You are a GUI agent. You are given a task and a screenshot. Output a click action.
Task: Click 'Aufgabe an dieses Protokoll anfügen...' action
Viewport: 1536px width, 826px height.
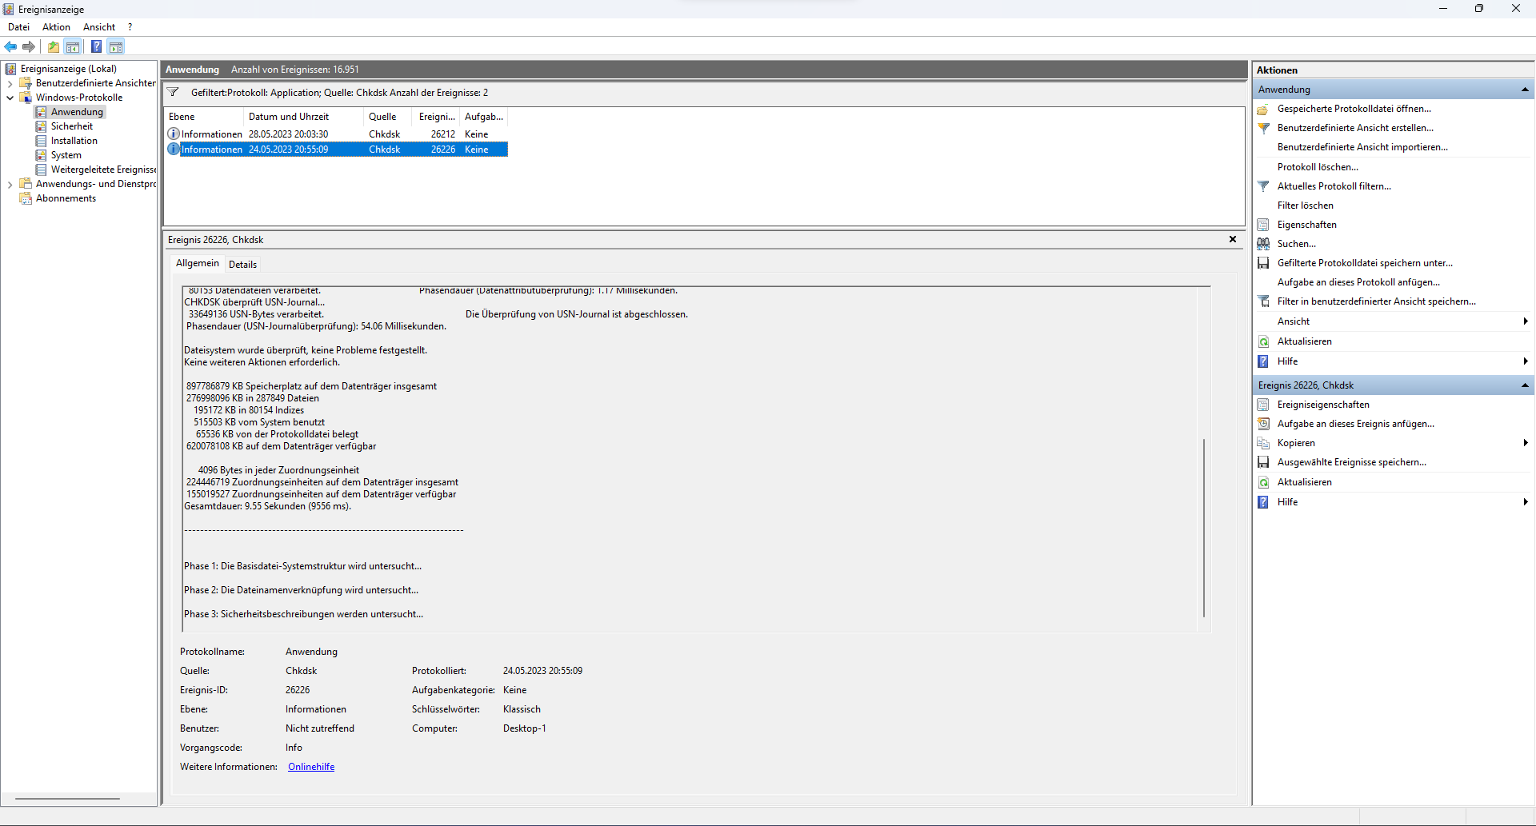(1358, 282)
